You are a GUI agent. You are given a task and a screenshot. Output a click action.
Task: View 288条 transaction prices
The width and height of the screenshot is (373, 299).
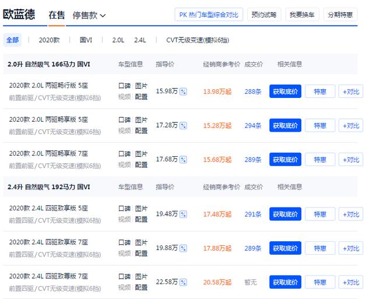click(x=253, y=92)
